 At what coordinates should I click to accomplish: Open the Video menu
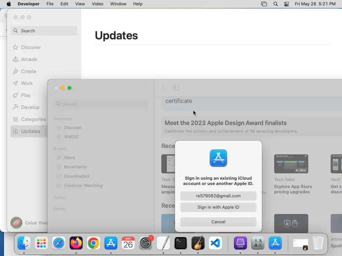click(x=98, y=4)
